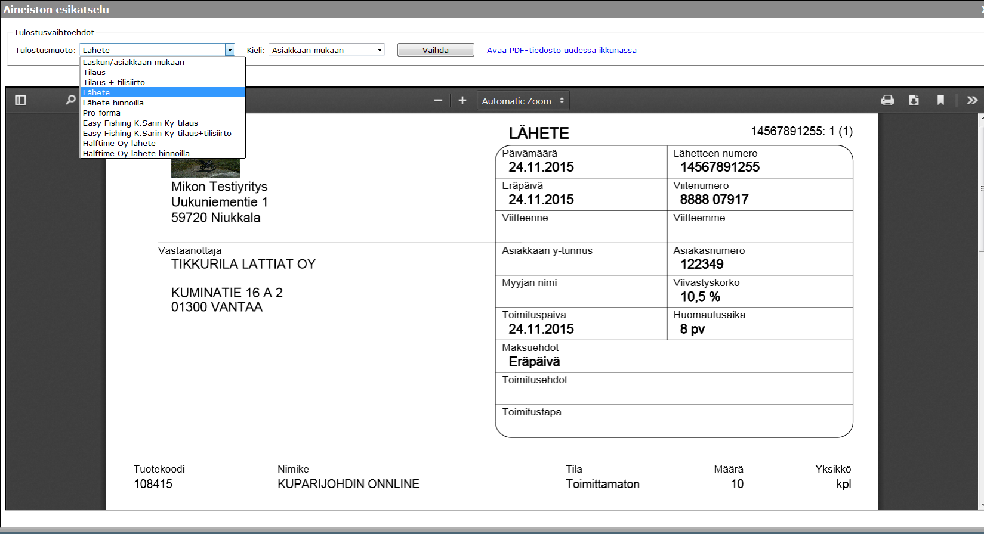Viewport: 984px width, 534px height.
Task: Open the Automatic Zoom dropdown
Action: [x=523, y=101]
